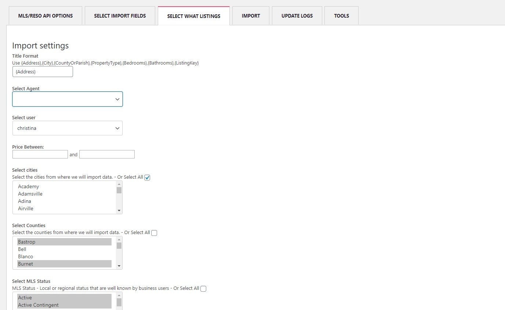Click cities list scroll up arrow
This screenshot has width=505, height=310.
tap(119, 184)
